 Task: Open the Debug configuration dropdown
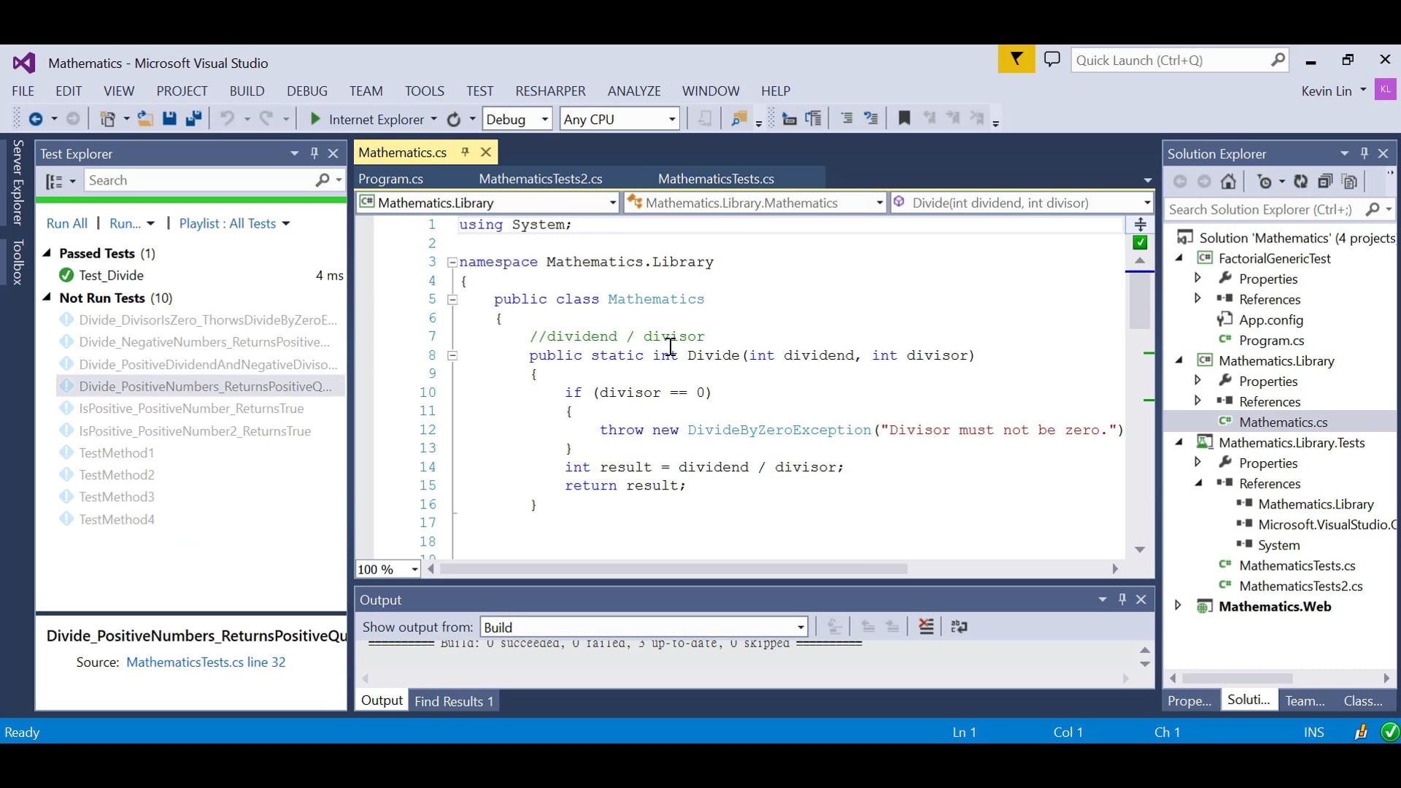coord(544,119)
